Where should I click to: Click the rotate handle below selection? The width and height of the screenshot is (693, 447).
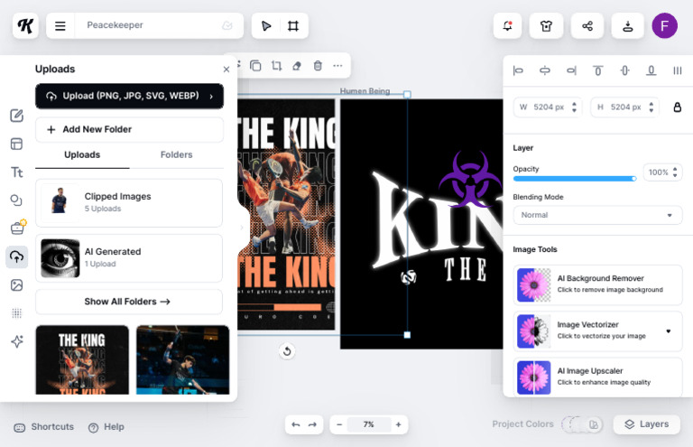click(x=287, y=351)
